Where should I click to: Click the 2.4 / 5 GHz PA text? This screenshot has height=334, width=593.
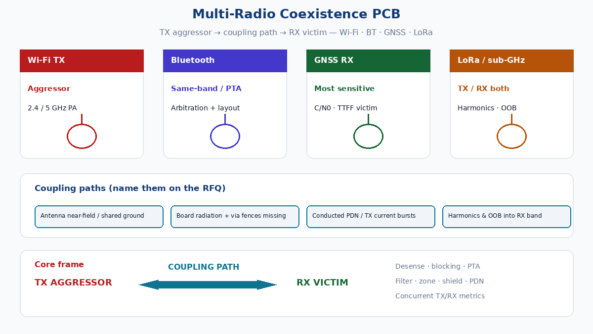pos(52,108)
